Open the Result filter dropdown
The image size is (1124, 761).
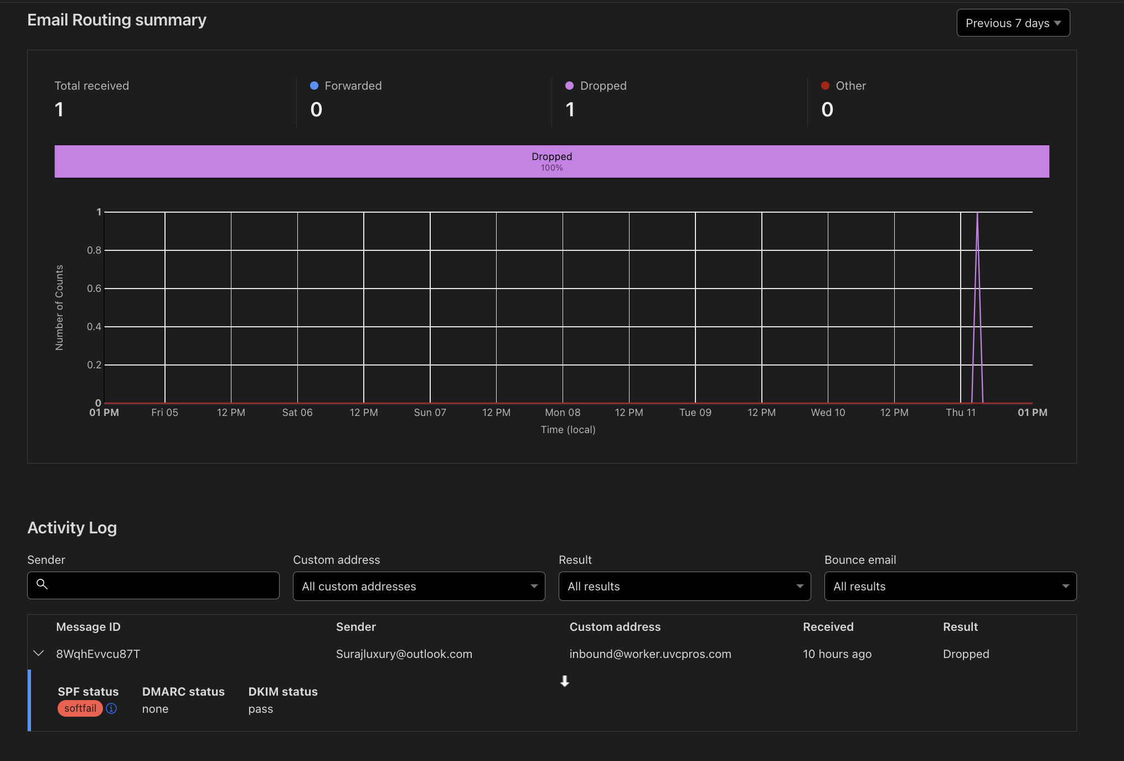coord(684,586)
